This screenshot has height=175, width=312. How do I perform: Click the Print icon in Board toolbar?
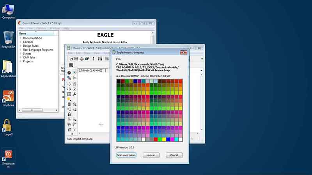point(82,59)
